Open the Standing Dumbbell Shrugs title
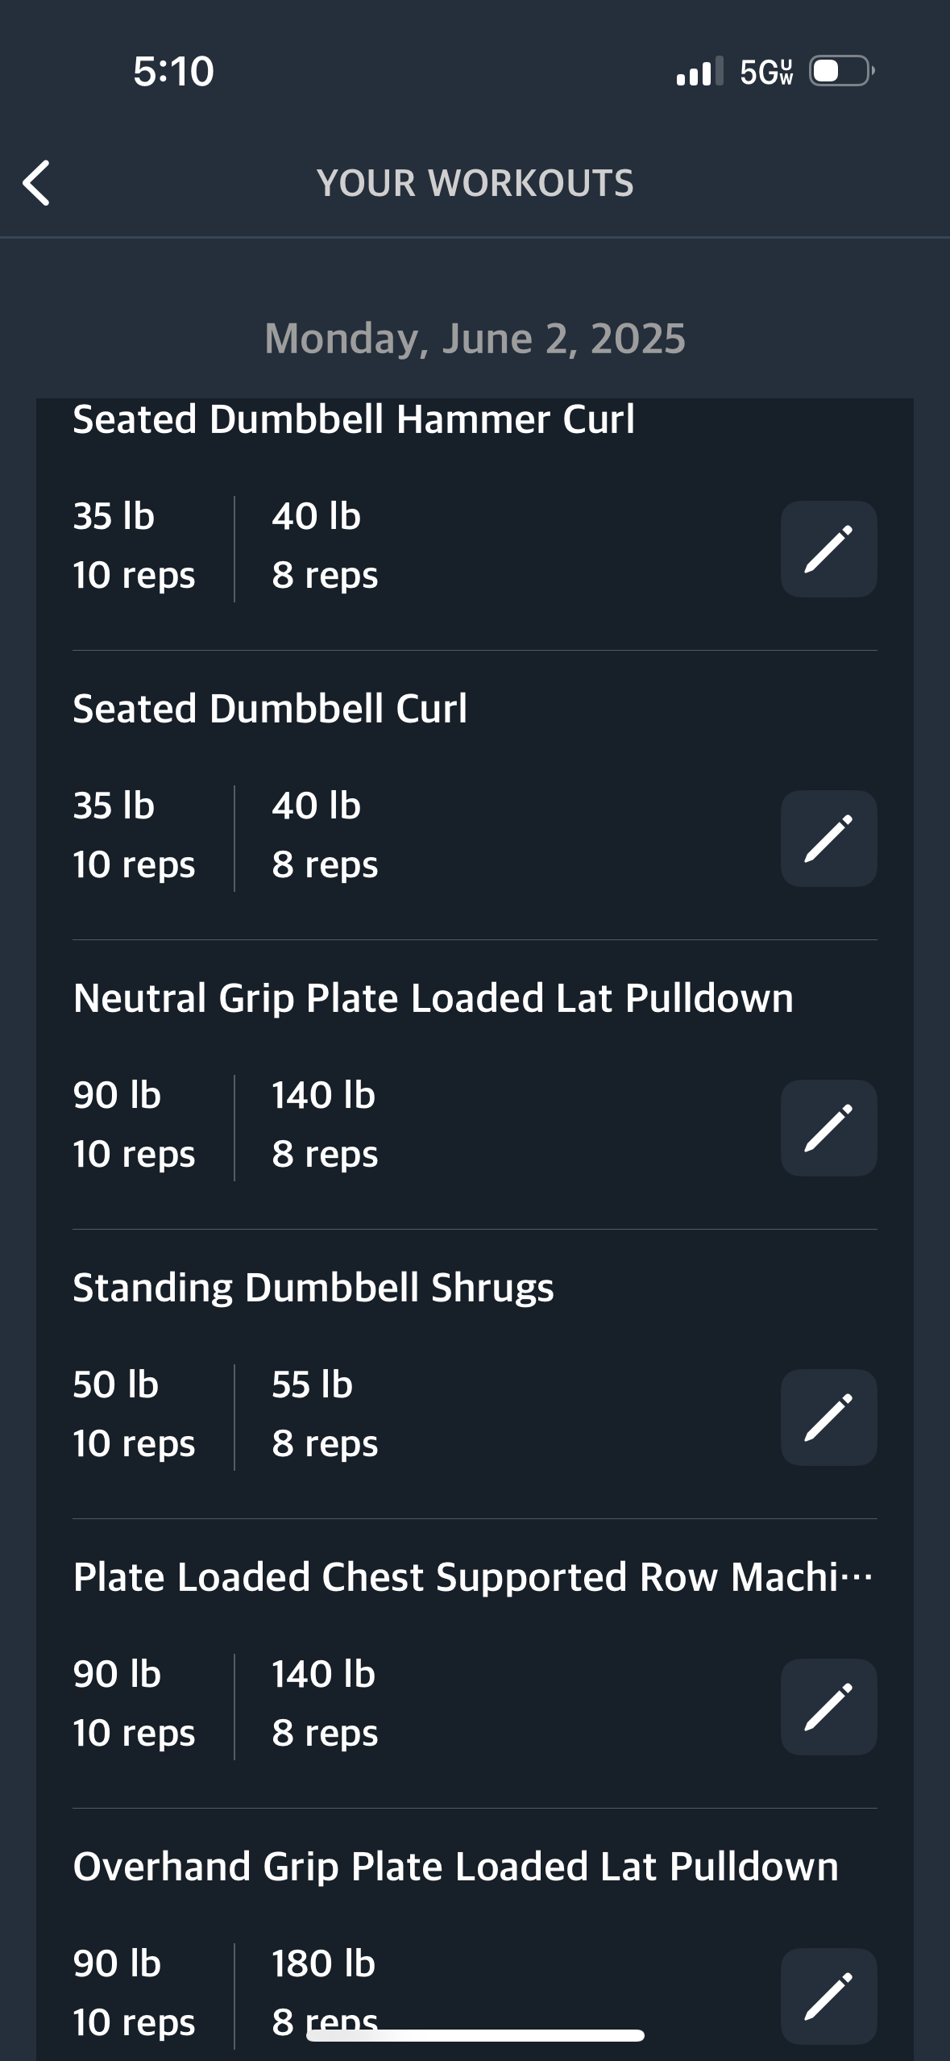The height and width of the screenshot is (2061, 950). coord(313,1288)
